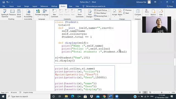Viewport: 176px width, 99px height.
Task: Click Hide Ink icon
Action: point(161,11)
